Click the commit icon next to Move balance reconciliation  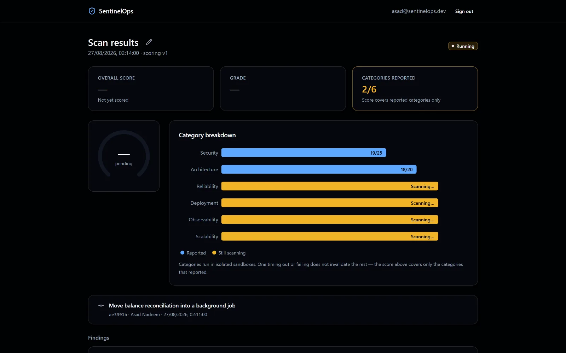tap(101, 306)
